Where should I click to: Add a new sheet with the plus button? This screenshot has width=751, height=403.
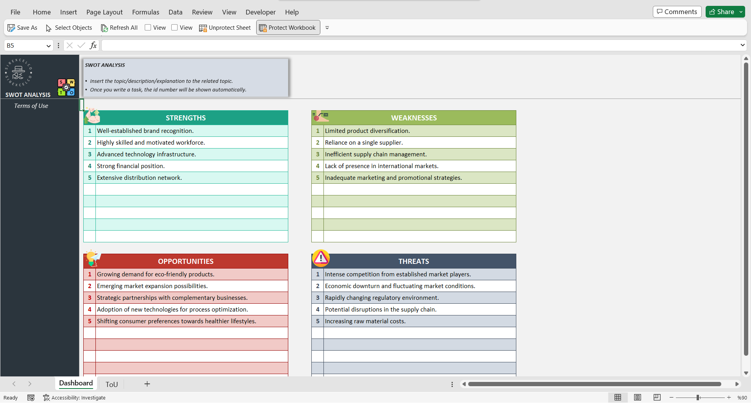tap(147, 384)
